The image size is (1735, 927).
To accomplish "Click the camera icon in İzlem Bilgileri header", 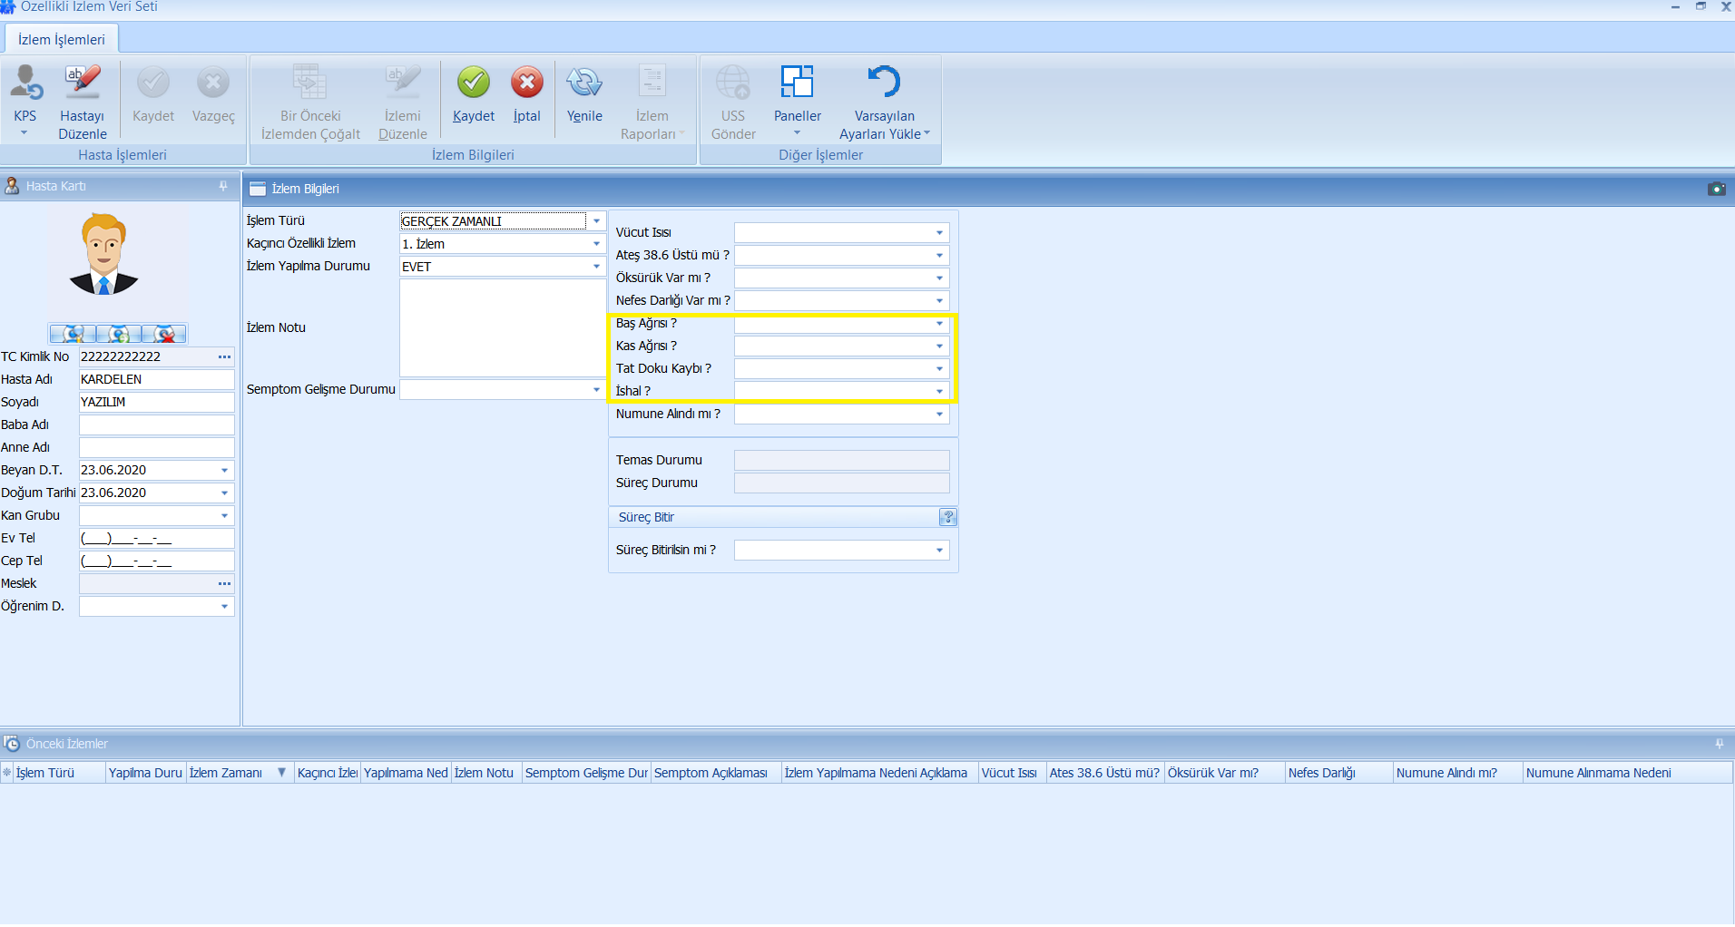I will click(1716, 189).
